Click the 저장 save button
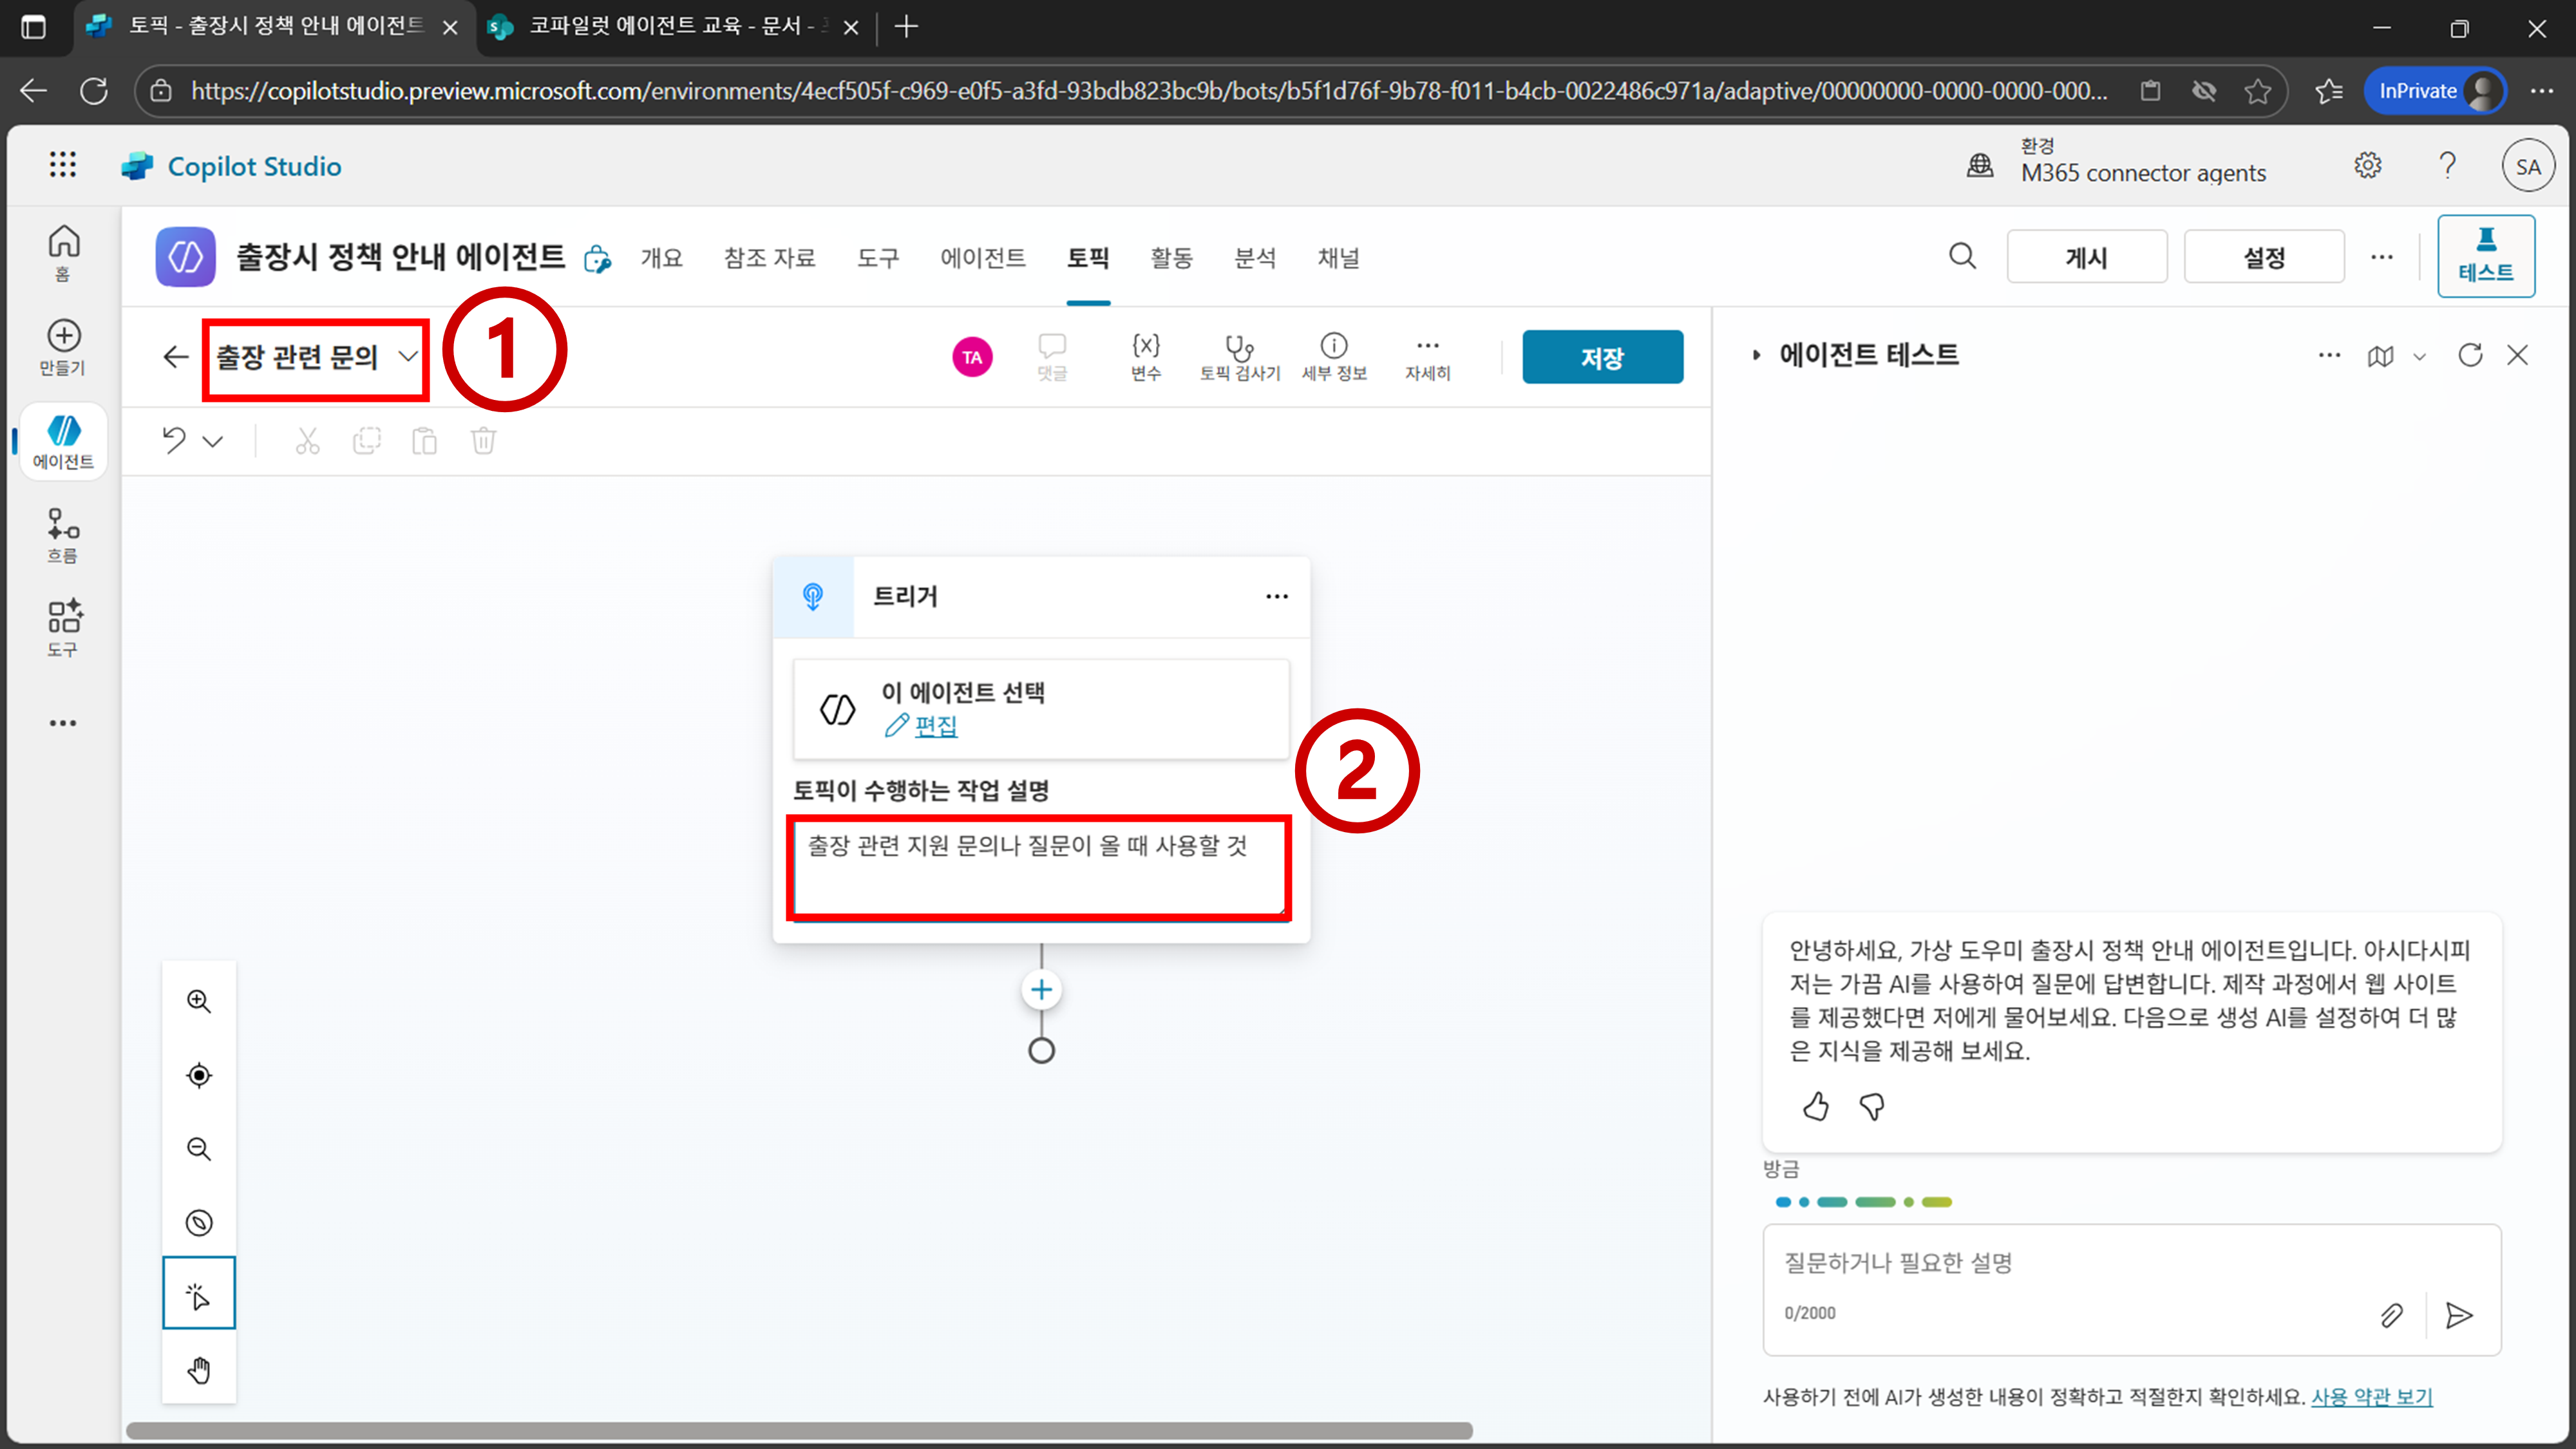 click(x=1601, y=357)
